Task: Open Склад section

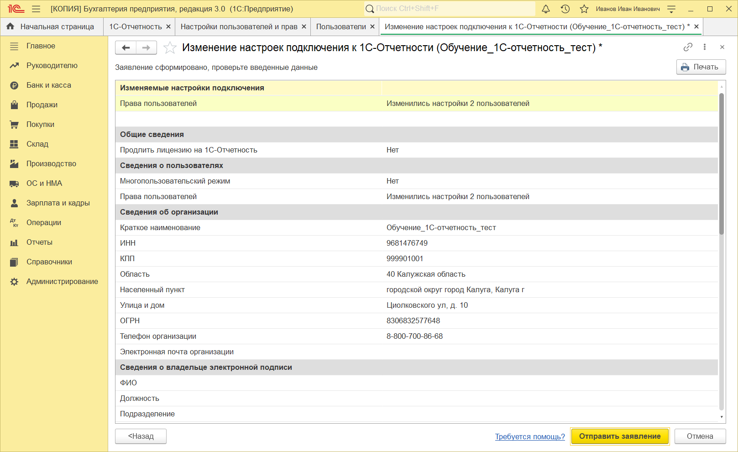Action: [54, 144]
